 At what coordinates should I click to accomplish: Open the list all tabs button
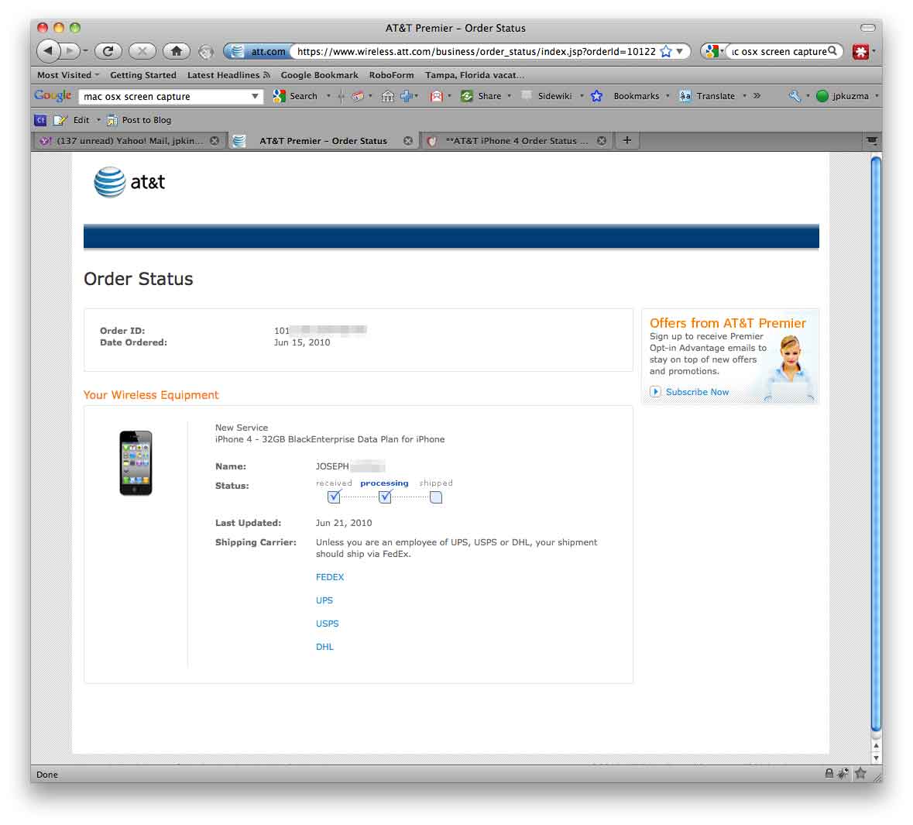point(872,140)
